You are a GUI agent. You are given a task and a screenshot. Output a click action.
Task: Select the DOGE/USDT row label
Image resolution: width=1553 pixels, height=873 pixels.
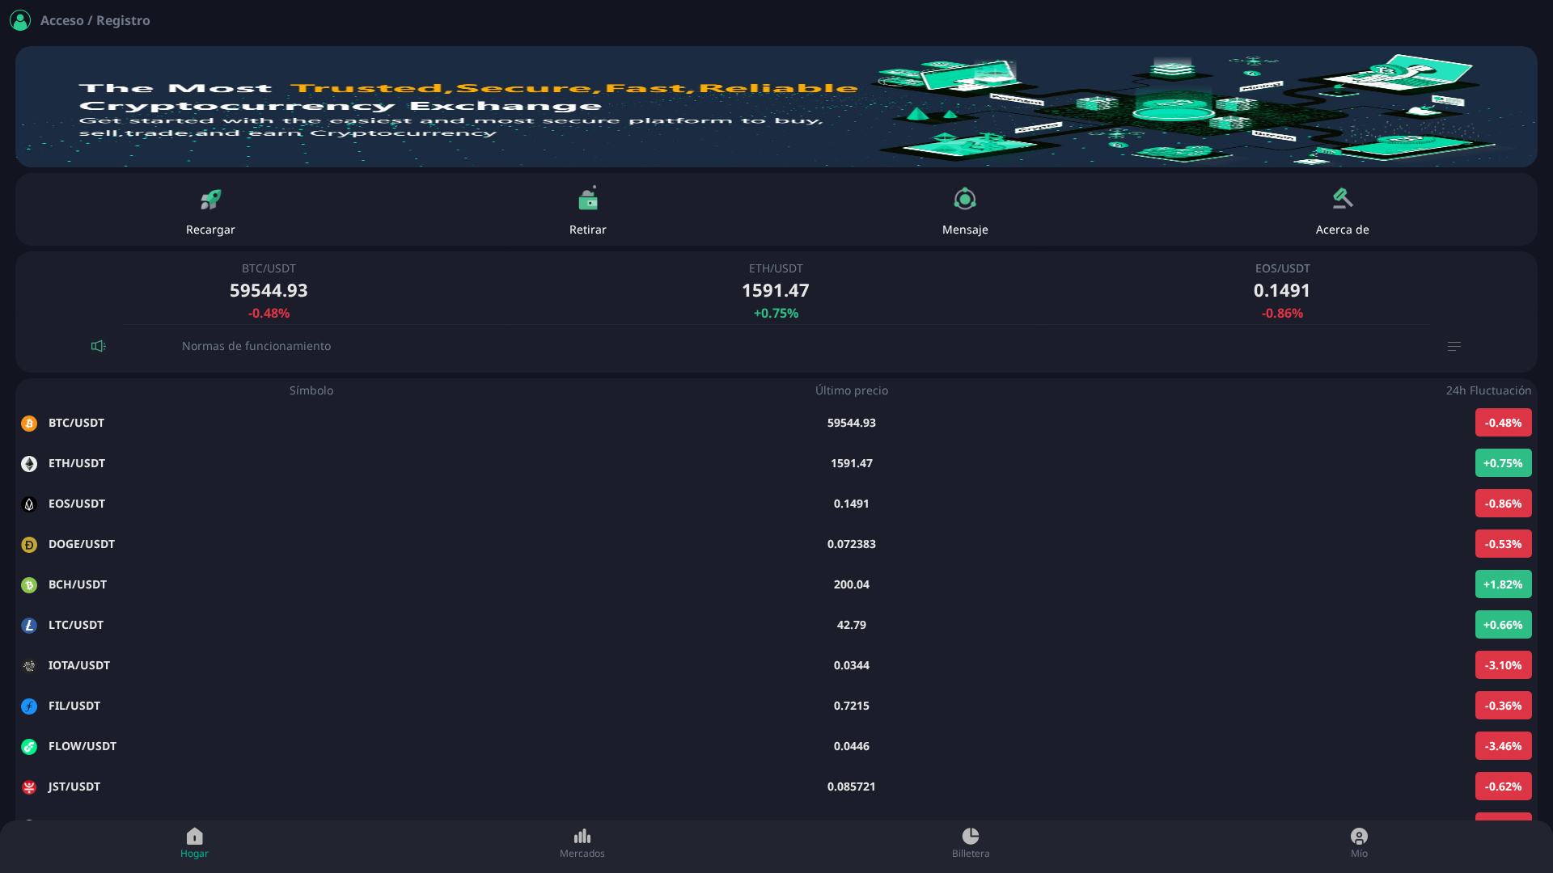[x=82, y=544]
